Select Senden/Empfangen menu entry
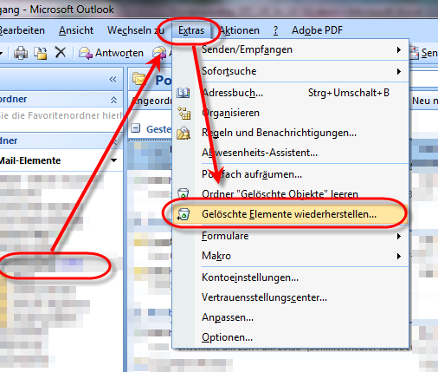Image resolution: width=438 pixels, height=372 pixels. 291,49
